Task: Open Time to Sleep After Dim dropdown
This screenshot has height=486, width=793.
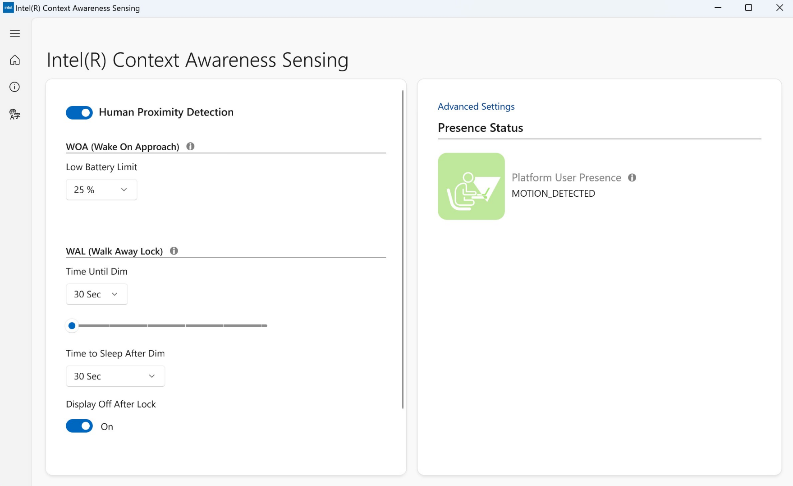Action: [x=115, y=376]
